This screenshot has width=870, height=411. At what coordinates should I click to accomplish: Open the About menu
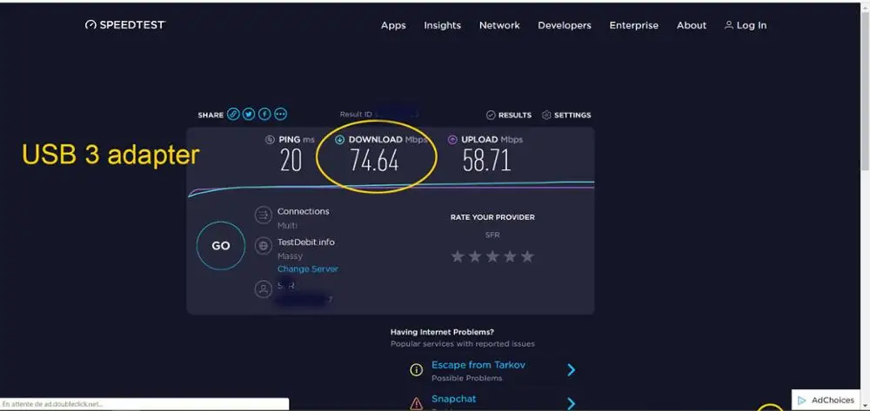(692, 25)
